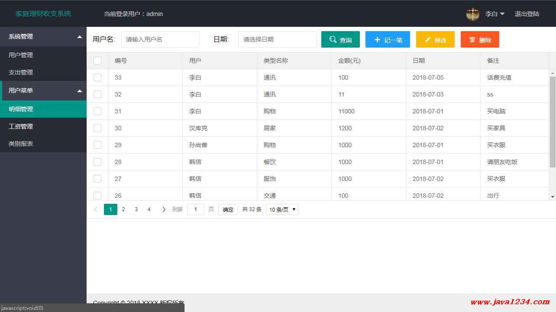Check the box for row 31
This screenshot has width=556, height=312.
[97, 111]
